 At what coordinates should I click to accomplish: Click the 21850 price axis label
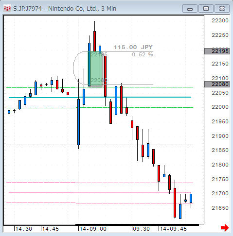220,150
